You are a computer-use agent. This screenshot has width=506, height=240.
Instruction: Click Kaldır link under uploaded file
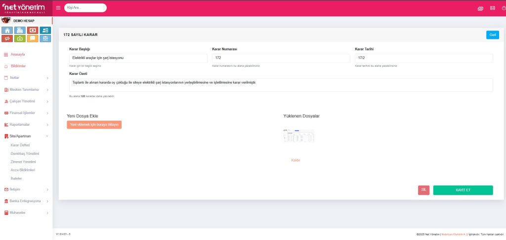(295, 160)
